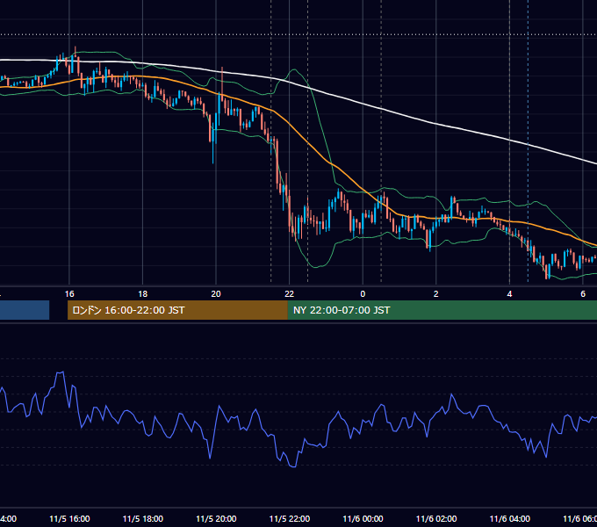This screenshot has width=597, height=527.
Task: Click the hour label 2 on chart axis
Action: 436,294
